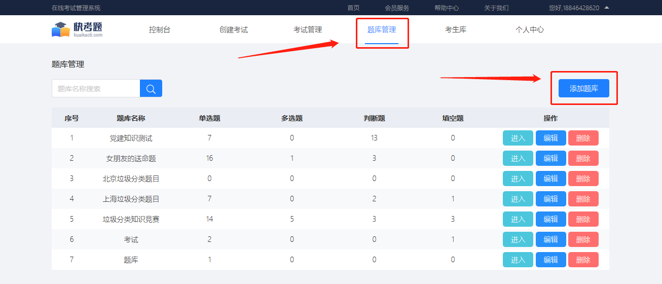Delete the 女朋友的送命题 question bank
The width and height of the screenshot is (662, 284).
583,158
